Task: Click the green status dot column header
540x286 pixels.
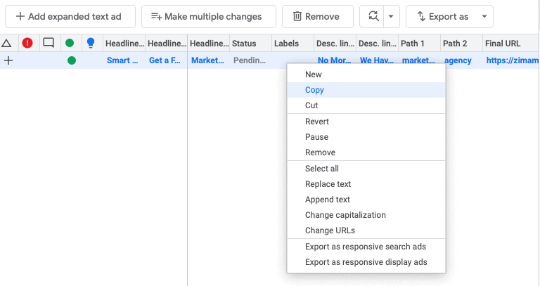Action: [x=70, y=43]
